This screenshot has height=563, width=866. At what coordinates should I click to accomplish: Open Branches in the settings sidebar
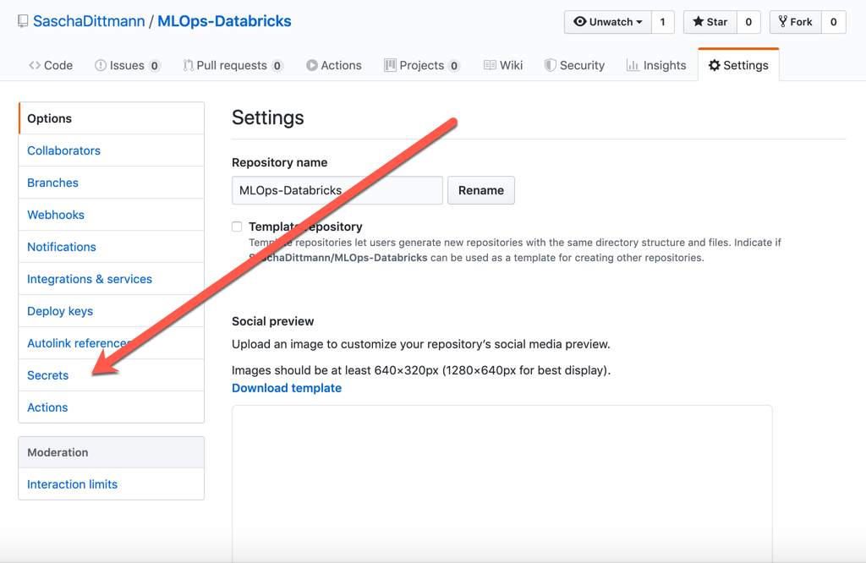point(111,183)
